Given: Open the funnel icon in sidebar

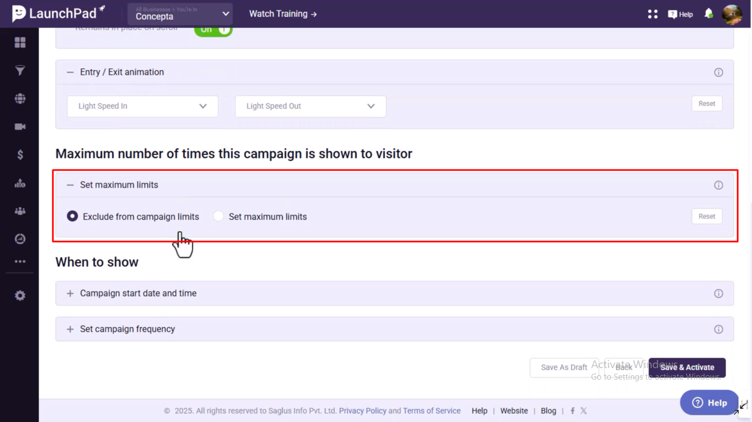Looking at the screenshot, I should click(20, 70).
